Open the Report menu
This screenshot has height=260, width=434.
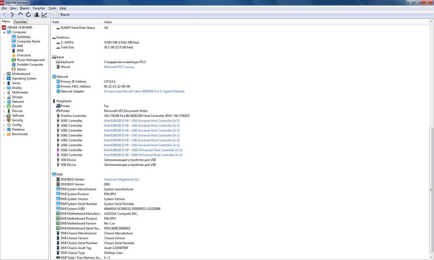coord(24,8)
